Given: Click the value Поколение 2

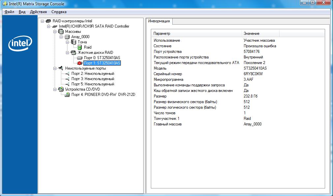Looking at the screenshot, I should [x=254, y=63].
